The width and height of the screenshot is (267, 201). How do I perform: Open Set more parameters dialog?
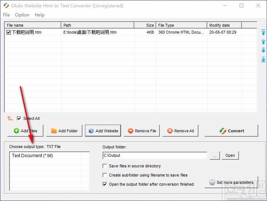pyautogui.click(x=231, y=182)
